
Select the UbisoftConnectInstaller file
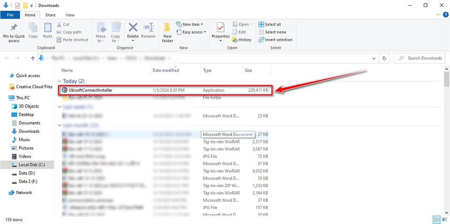[165, 90]
